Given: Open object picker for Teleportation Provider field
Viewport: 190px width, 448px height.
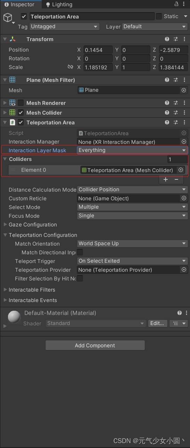Looking at the screenshot, I should click(x=184, y=270).
